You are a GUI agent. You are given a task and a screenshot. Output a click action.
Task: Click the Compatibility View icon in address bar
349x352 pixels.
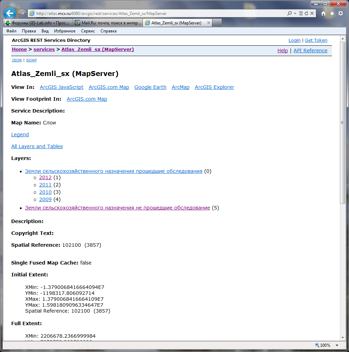point(301,14)
